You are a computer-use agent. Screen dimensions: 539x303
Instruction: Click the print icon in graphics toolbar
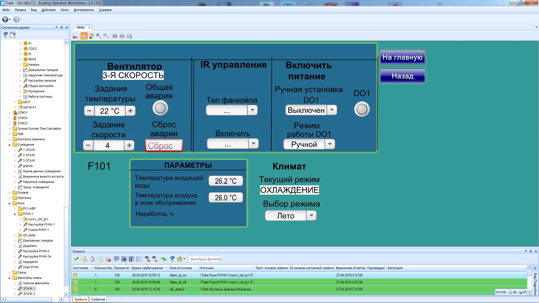tap(115, 36)
